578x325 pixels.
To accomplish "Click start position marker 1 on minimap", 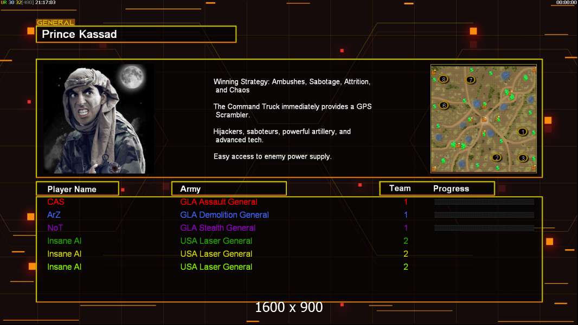I will [x=522, y=132].
